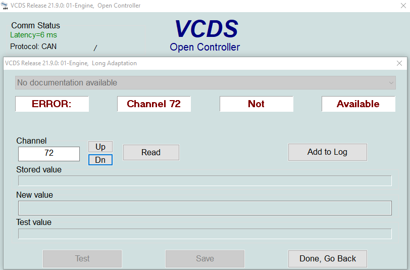Close the Long Adaptation dialog
This screenshot has height=270, width=410.
(399, 63)
